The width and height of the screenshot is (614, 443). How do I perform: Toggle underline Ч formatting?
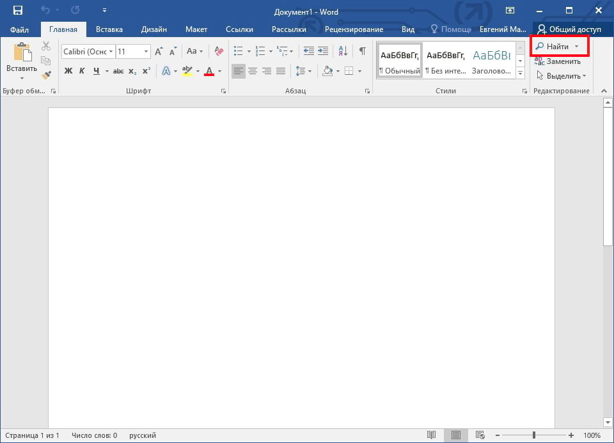(x=97, y=71)
